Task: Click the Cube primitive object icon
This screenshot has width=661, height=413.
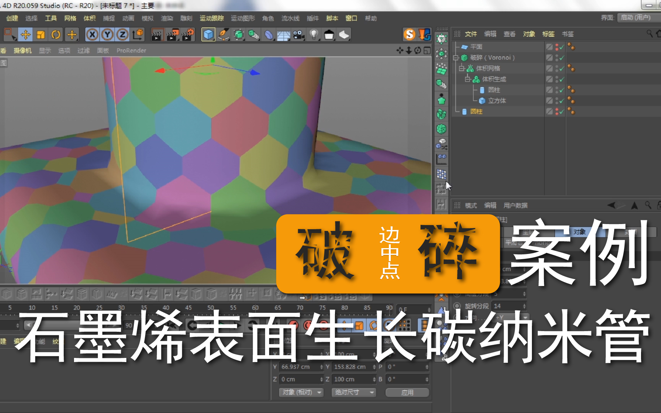Action: 208,35
